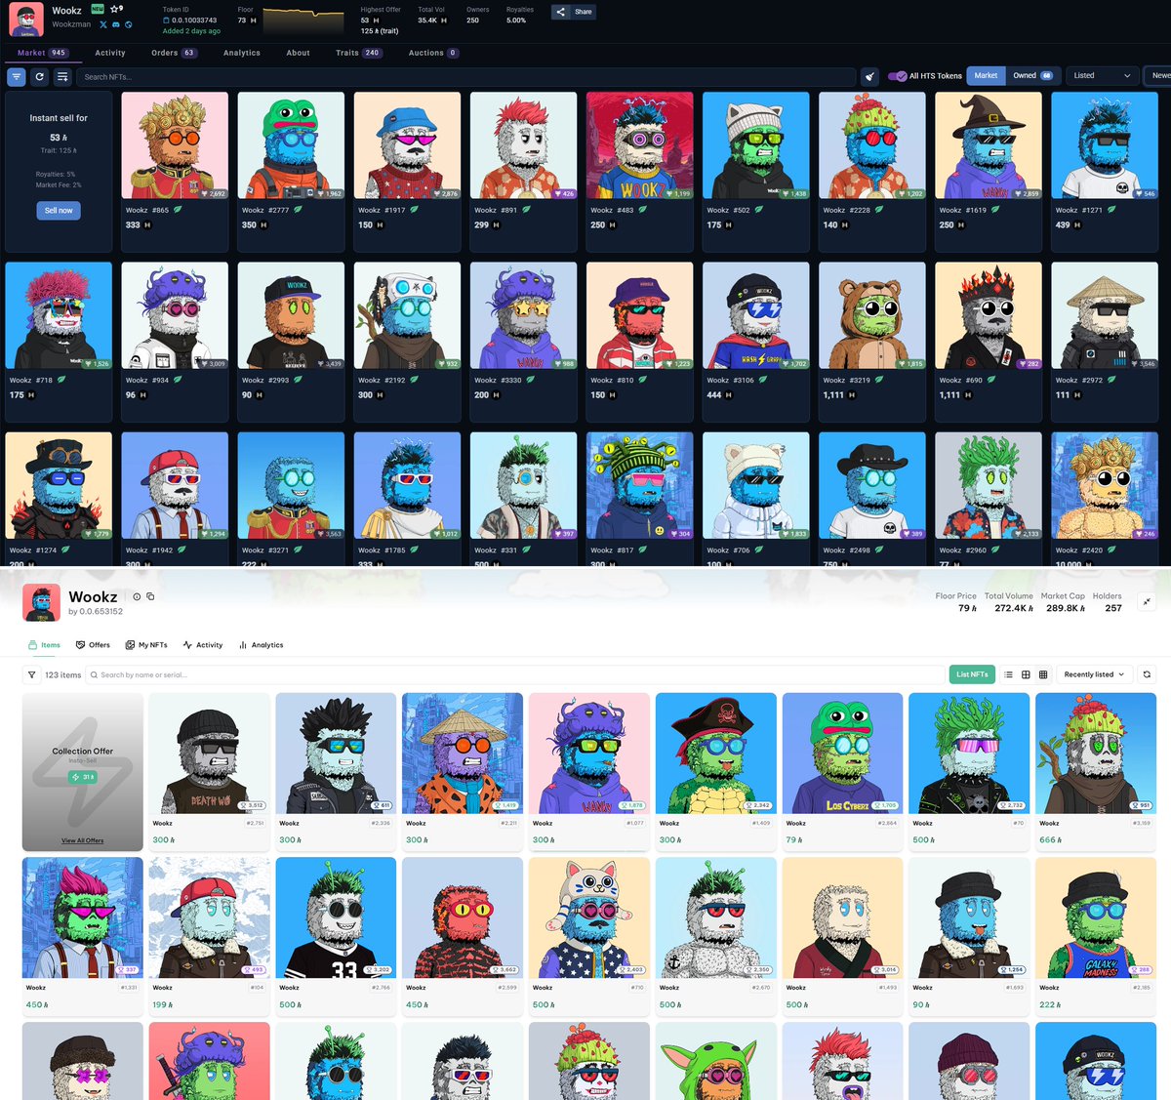Open the Wookz #865 card image

click(x=175, y=145)
